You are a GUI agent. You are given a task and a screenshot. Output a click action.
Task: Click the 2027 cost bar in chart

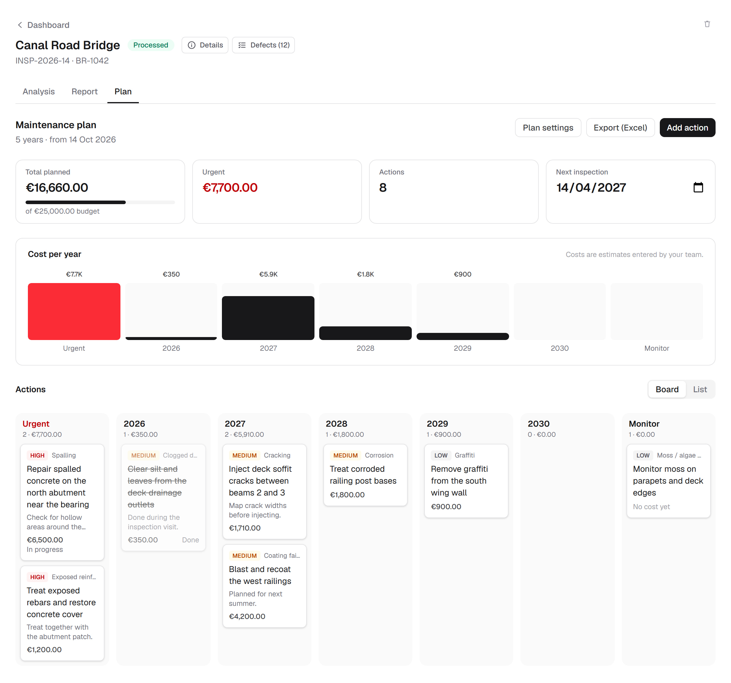click(x=268, y=318)
